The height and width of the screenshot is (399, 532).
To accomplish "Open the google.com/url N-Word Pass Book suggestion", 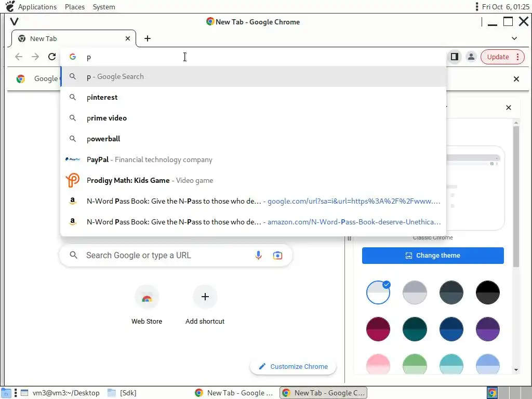I will pyautogui.click(x=253, y=201).
